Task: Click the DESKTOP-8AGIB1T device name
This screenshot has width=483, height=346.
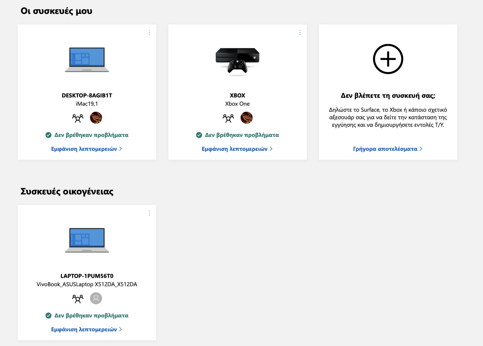Action: [x=87, y=95]
